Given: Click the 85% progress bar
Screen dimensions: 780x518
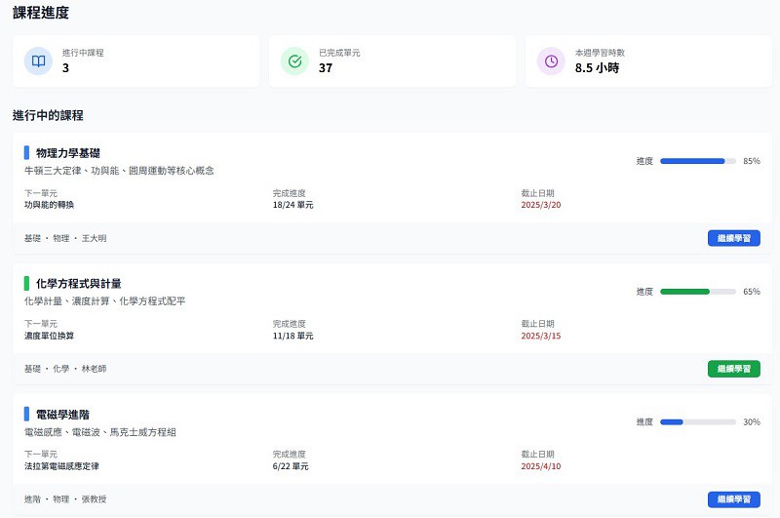Looking at the screenshot, I should [x=697, y=161].
